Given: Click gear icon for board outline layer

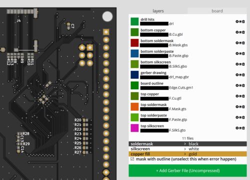Looking at the screenshot, I should coord(237,85).
